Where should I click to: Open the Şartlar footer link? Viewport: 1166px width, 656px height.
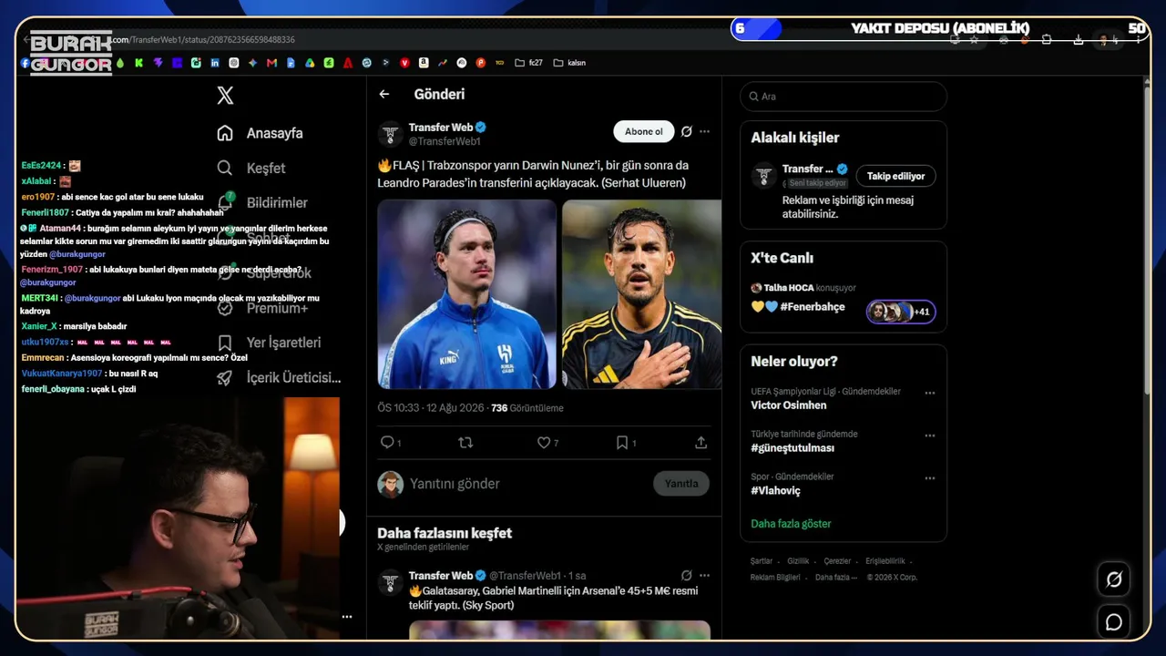pyautogui.click(x=762, y=561)
